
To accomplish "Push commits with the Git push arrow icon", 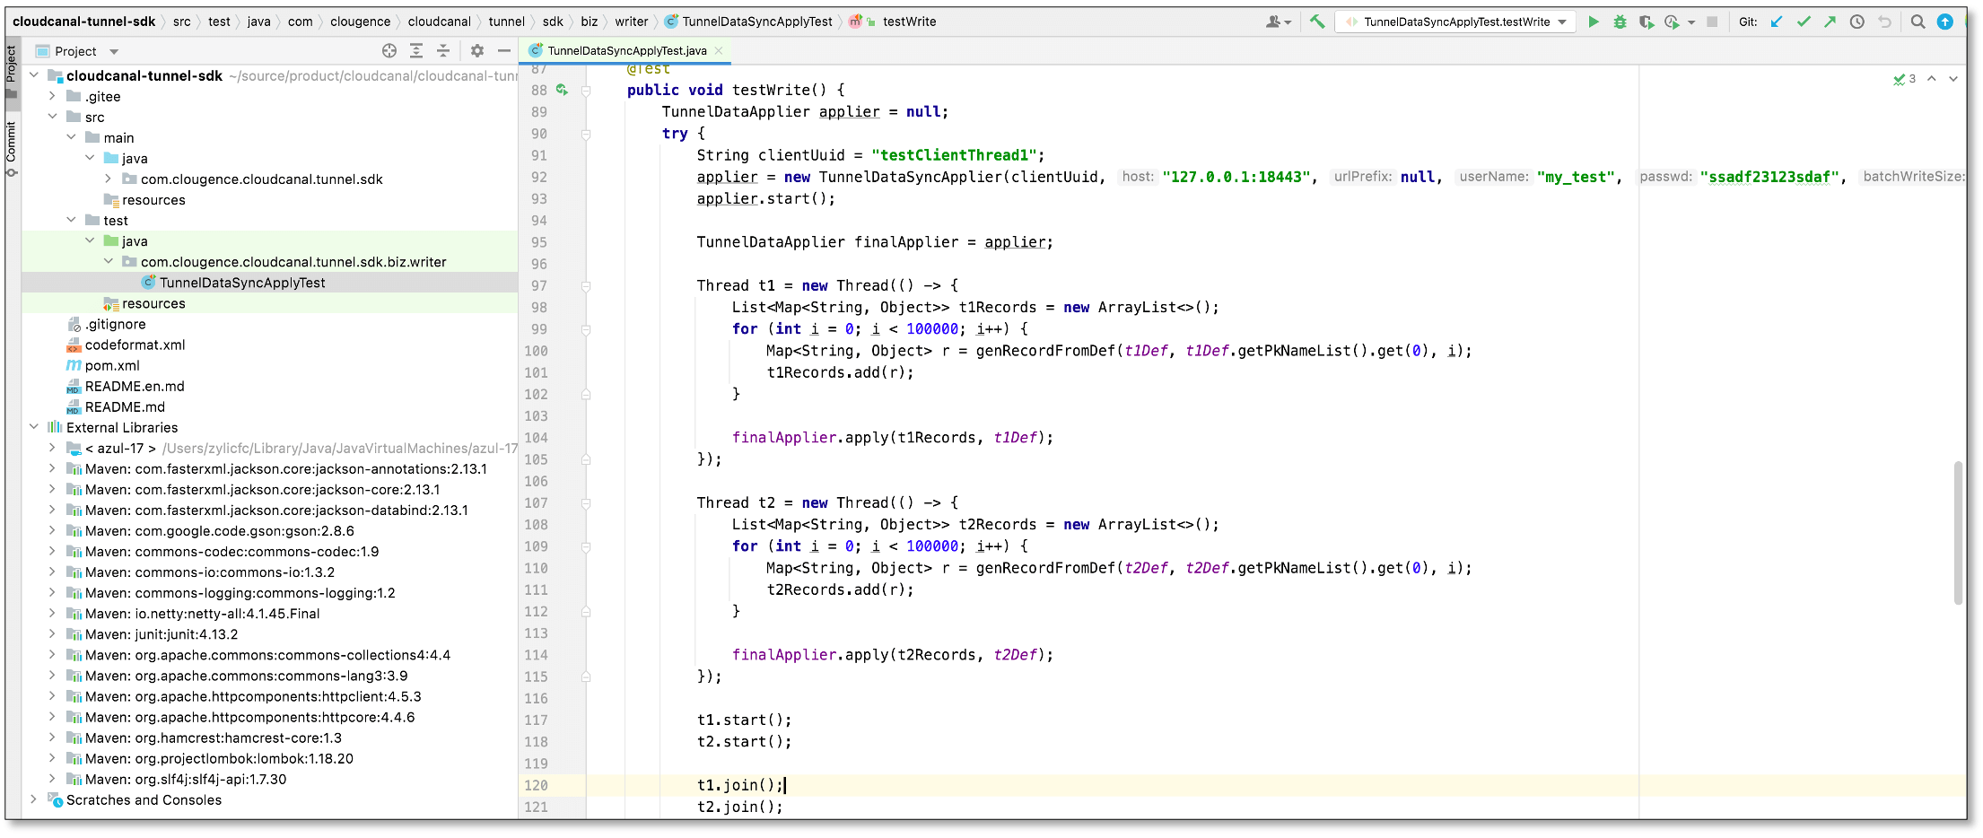I will pos(1830,21).
